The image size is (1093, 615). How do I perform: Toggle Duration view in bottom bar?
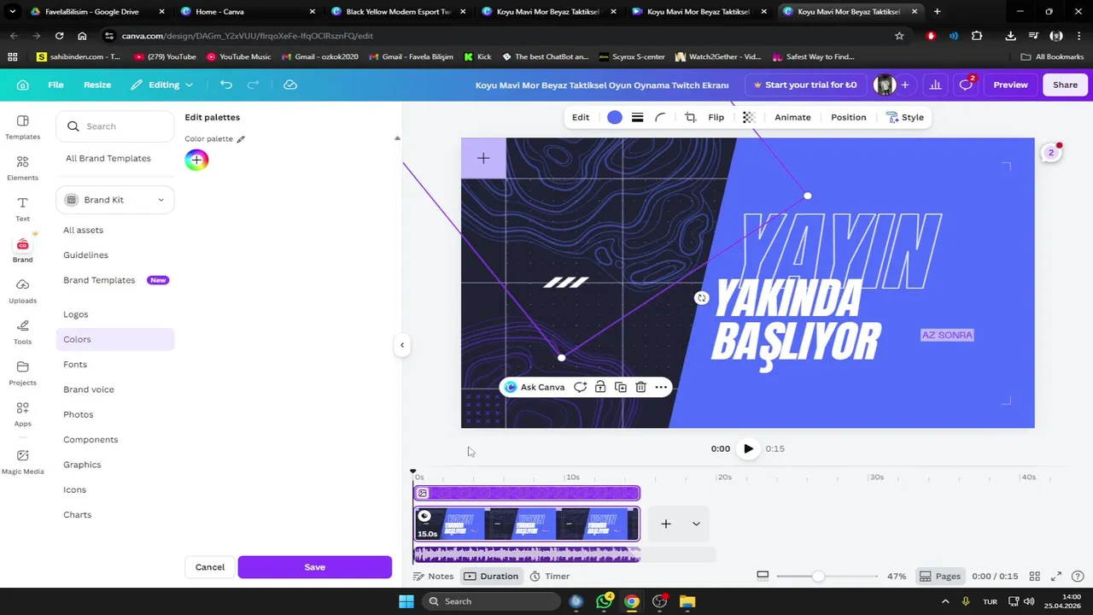(x=492, y=577)
